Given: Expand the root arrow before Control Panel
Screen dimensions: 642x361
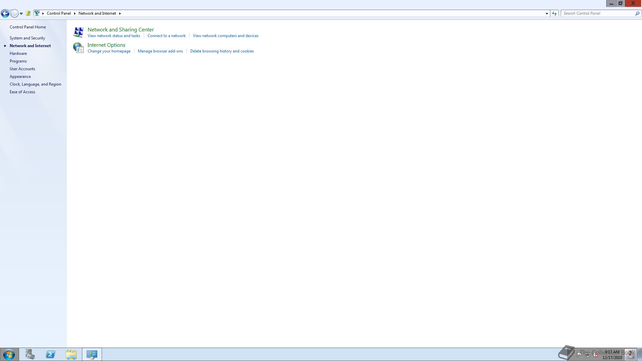Looking at the screenshot, I should tap(43, 13).
